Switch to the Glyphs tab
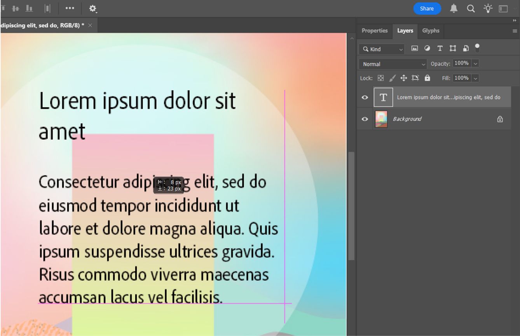 tap(431, 31)
